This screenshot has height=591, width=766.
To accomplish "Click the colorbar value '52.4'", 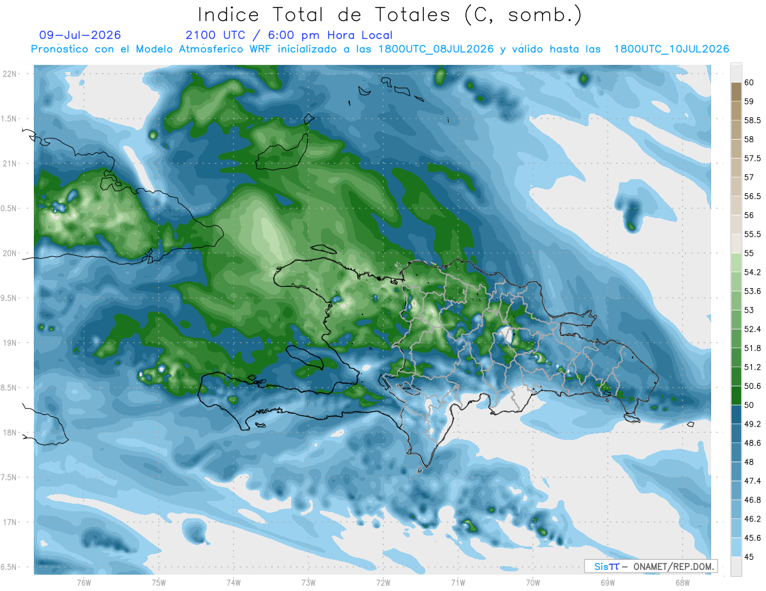I will 753,329.
